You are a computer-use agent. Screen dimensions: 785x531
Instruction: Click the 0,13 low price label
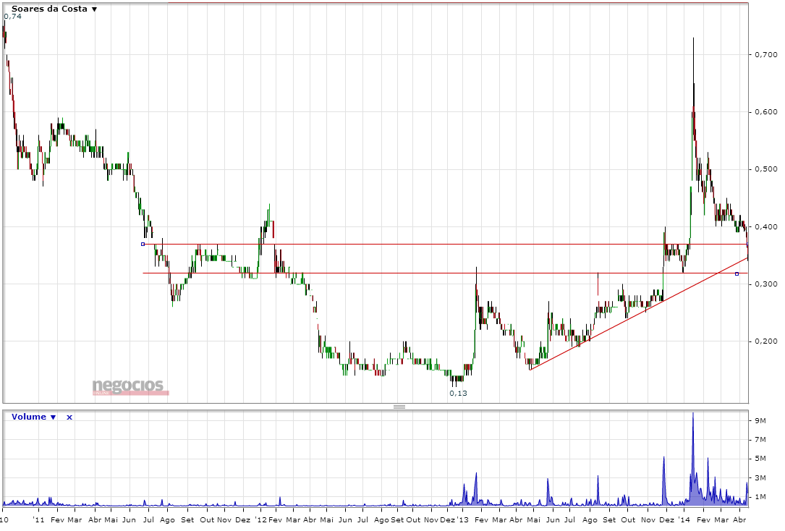coord(458,394)
